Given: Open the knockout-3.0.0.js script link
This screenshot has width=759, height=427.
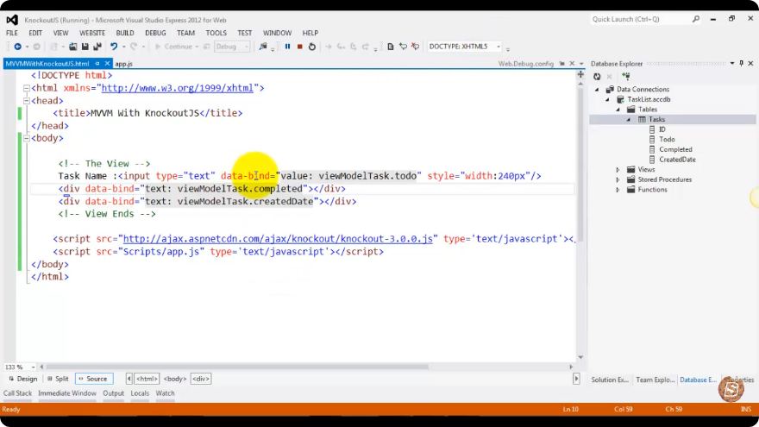Looking at the screenshot, I should (278, 239).
